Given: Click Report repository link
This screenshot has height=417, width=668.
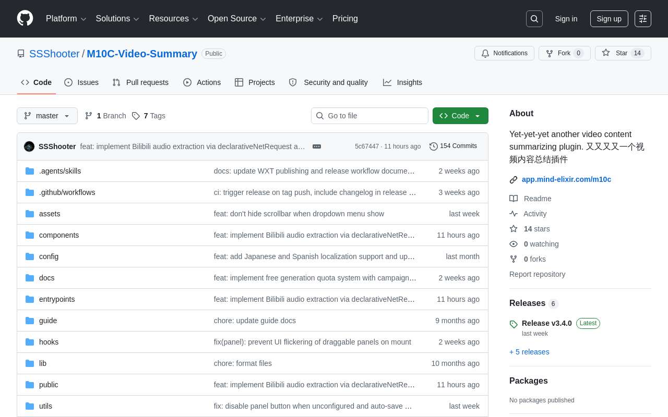Looking at the screenshot, I should (537, 274).
